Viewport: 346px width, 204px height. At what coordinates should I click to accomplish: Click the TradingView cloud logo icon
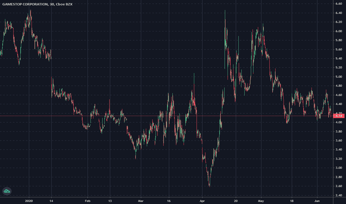pyautogui.click(x=7, y=191)
